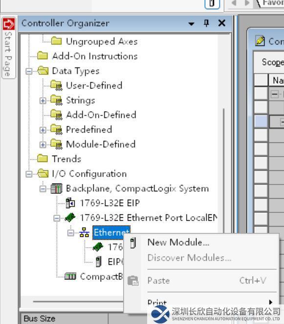
Task: Select the Ungrouped Axes folder icon
Action: coord(56,41)
